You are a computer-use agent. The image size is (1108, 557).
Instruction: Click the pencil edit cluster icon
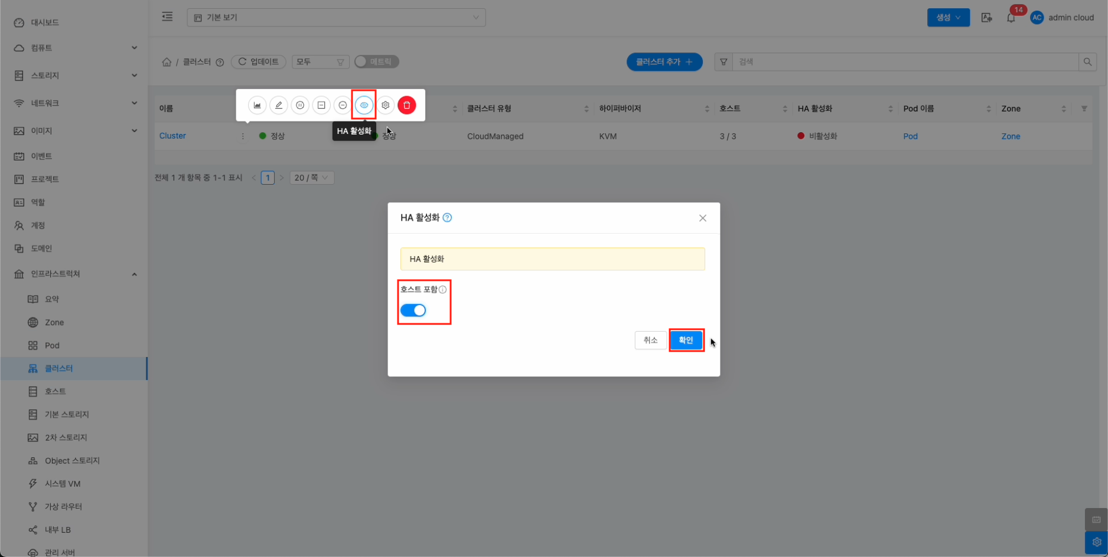[x=279, y=105]
